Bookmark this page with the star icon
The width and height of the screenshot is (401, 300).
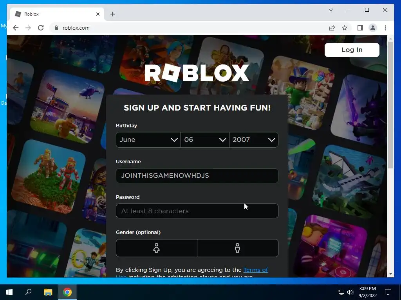pyautogui.click(x=345, y=28)
